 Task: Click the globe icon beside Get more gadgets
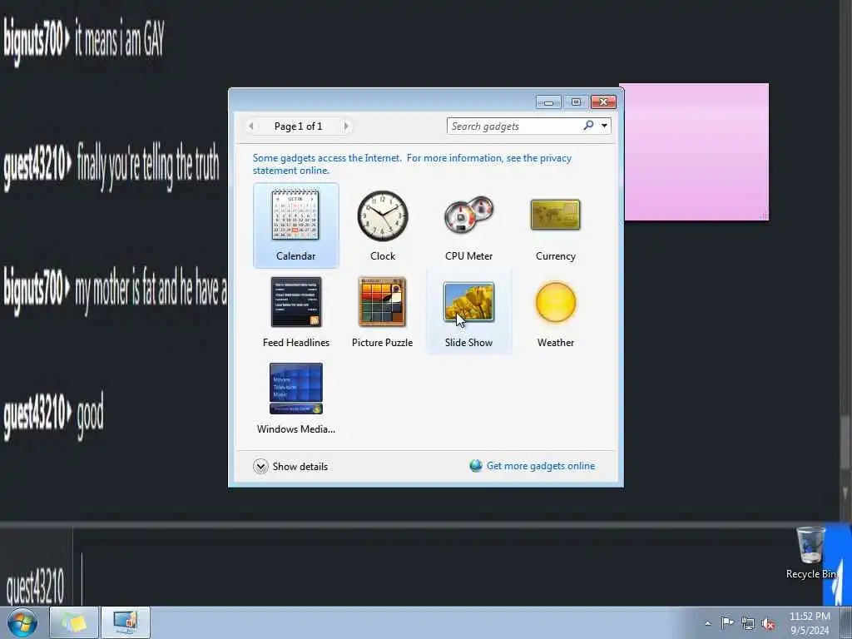click(x=475, y=466)
